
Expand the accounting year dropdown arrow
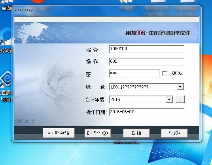[169, 99]
